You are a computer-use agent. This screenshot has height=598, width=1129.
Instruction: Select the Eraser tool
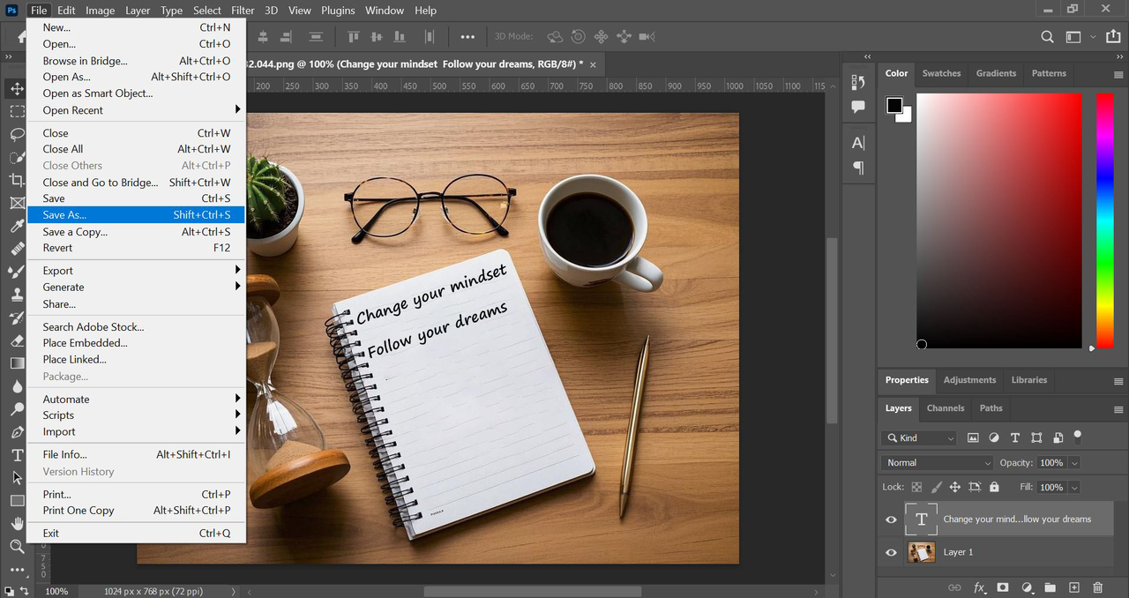[17, 340]
